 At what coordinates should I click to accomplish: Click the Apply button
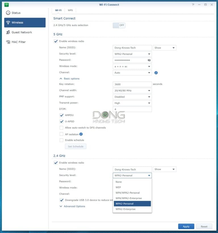pos(186,226)
